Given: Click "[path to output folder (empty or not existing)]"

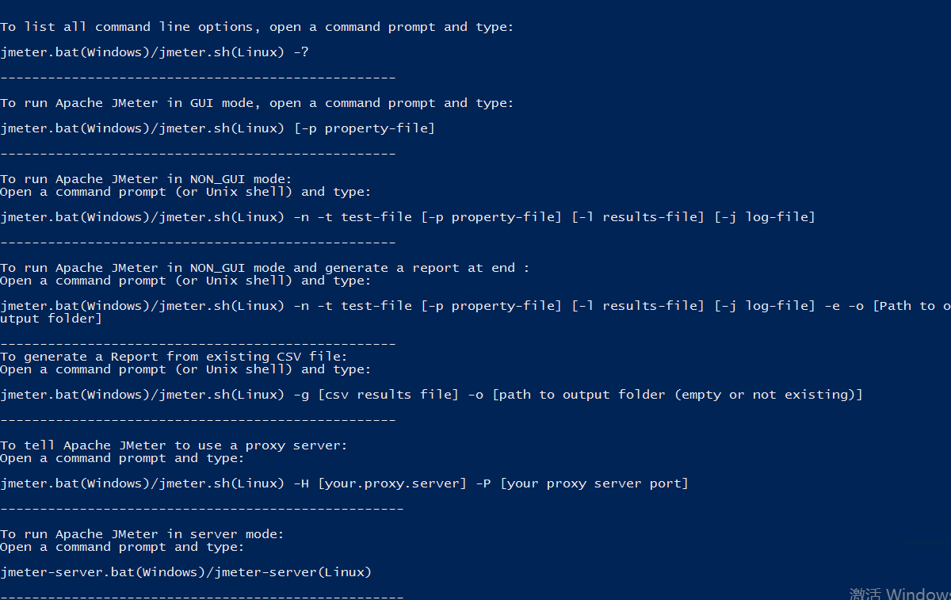Looking at the screenshot, I should 677,395.
